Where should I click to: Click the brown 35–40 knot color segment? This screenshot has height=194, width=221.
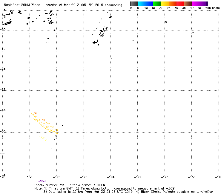point(188,4)
